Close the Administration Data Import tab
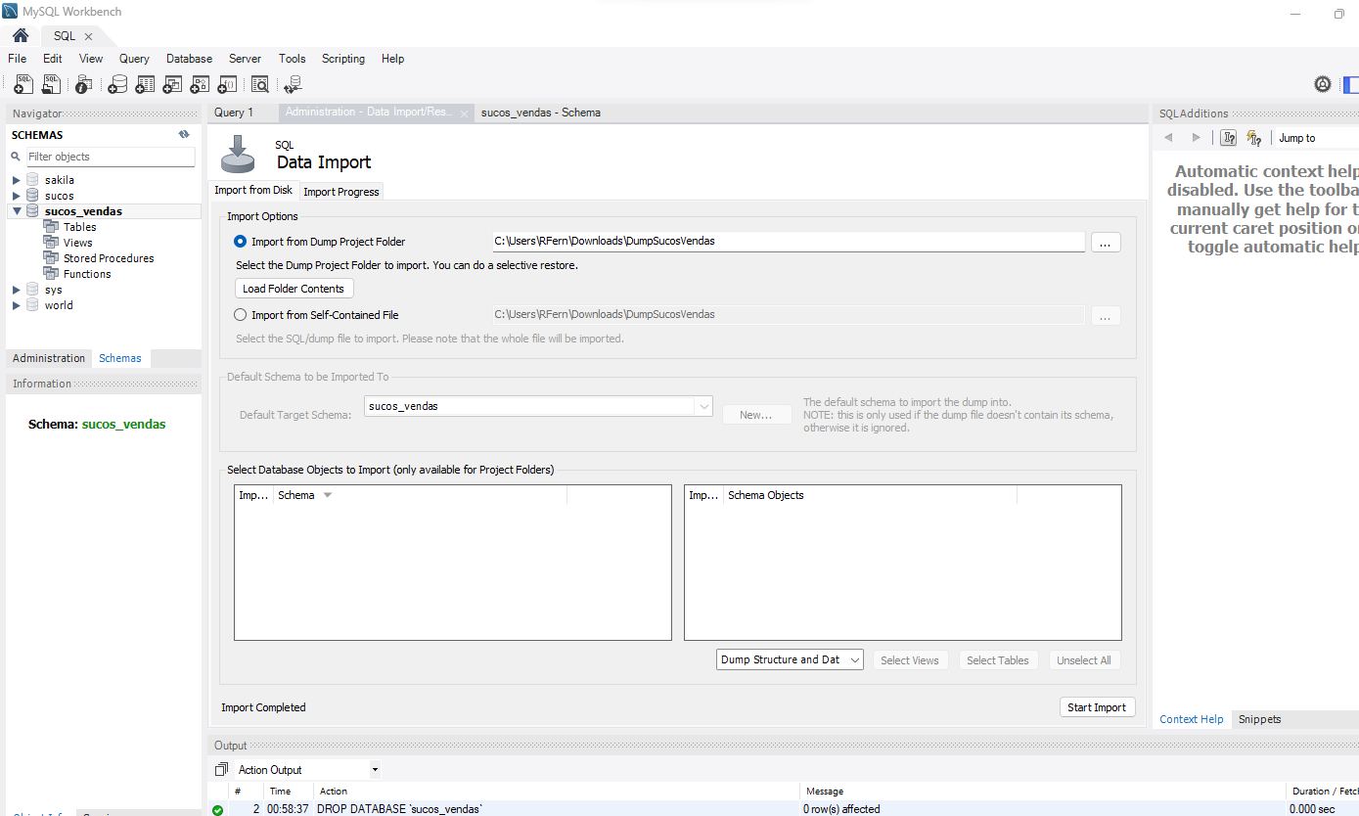Viewport: 1359px width, 816px height. pyautogui.click(x=465, y=113)
